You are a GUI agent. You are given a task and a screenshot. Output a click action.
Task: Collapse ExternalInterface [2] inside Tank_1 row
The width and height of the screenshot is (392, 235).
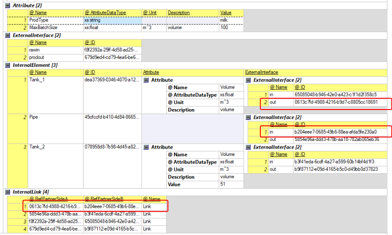(249, 80)
